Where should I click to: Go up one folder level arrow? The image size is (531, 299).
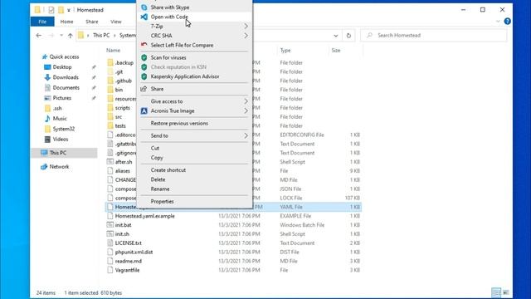70,35
